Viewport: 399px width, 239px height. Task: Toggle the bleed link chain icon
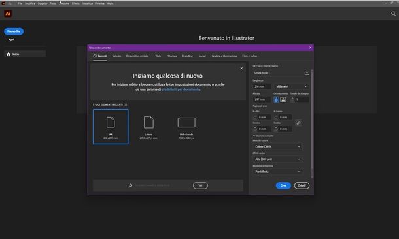pos(298,123)
